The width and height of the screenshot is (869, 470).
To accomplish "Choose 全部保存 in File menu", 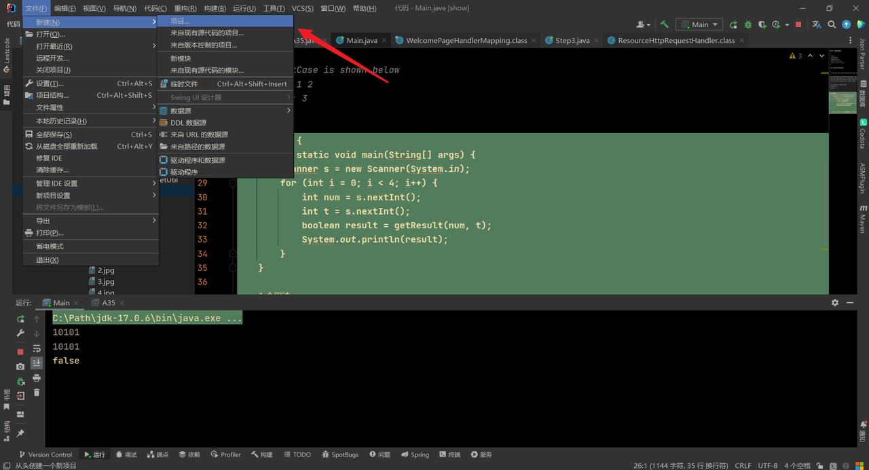I will pos(91,134).
